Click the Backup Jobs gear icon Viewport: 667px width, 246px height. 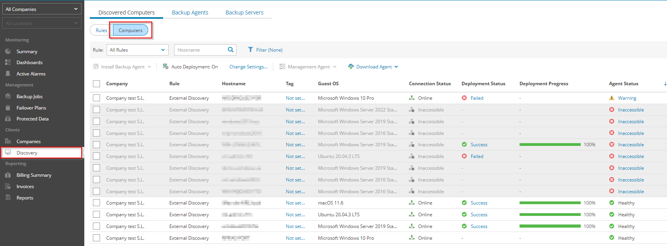(8, 96)
